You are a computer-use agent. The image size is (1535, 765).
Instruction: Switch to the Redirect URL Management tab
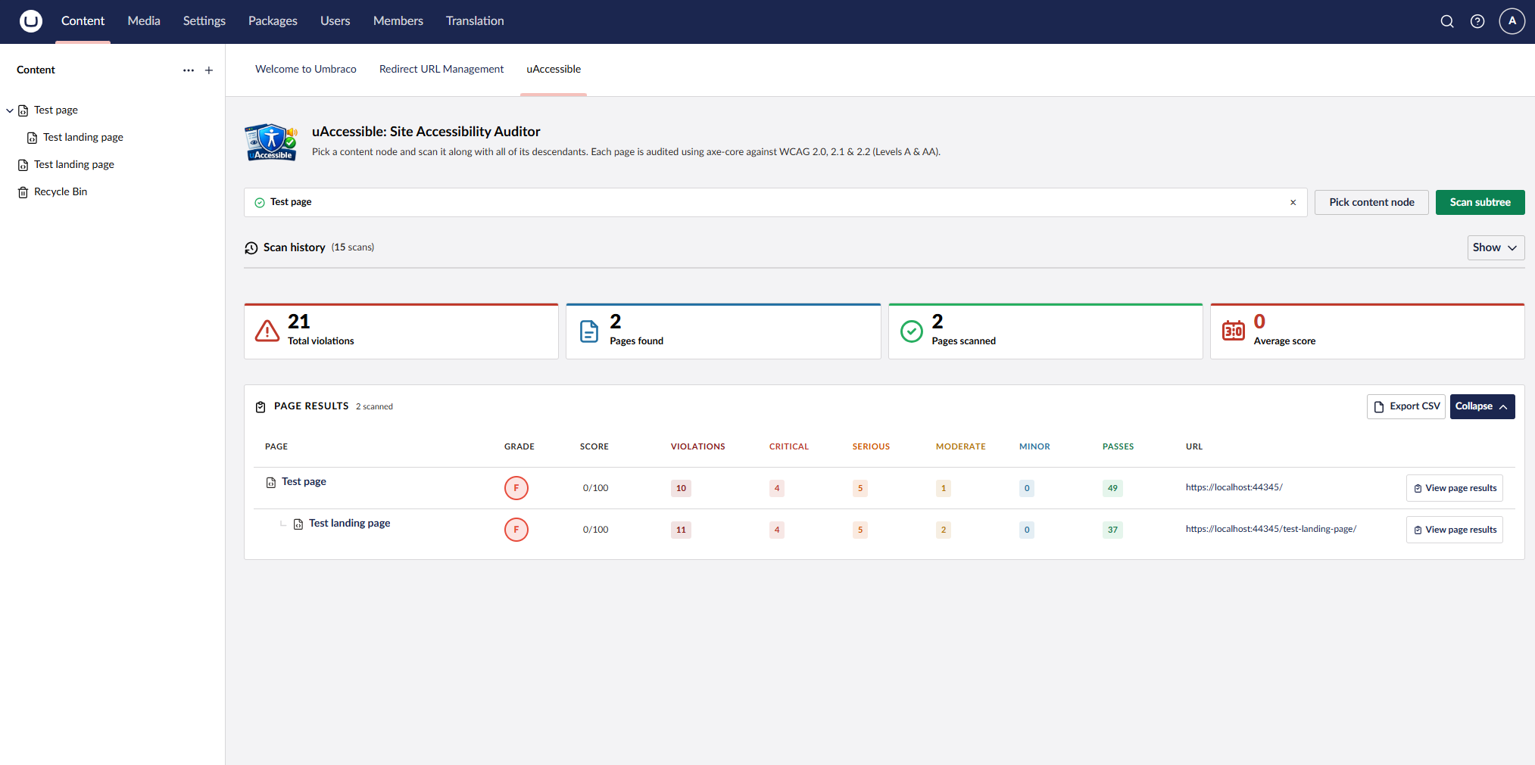[441, 69]
